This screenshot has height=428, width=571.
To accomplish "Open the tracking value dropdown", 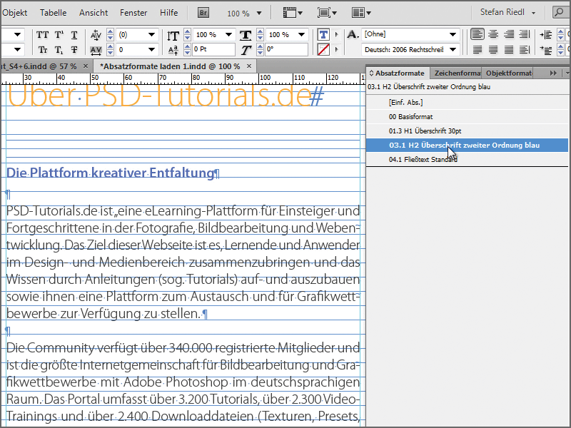I will (151, 50).
